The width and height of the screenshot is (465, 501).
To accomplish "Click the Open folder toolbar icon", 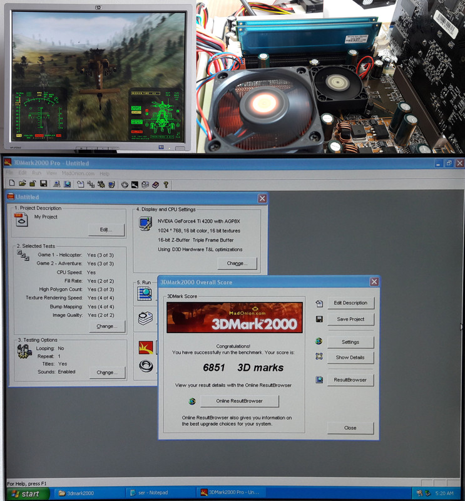I will [23, 183].
